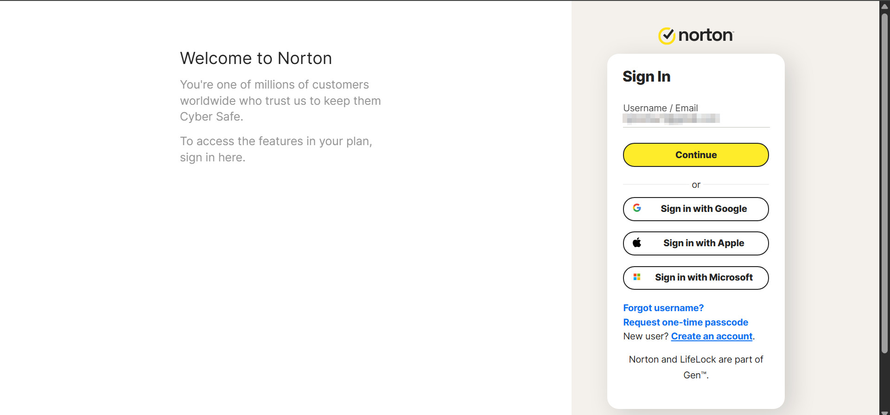890x415 pixels.
Task: Click the norton wordmark text
Action: pos(706,35)
